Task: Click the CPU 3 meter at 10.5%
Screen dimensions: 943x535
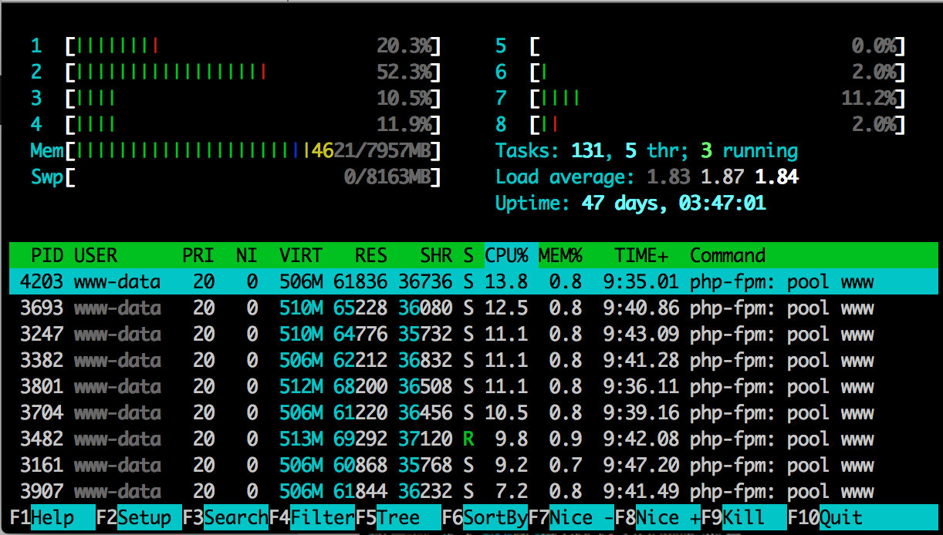Action: point(253,99)
